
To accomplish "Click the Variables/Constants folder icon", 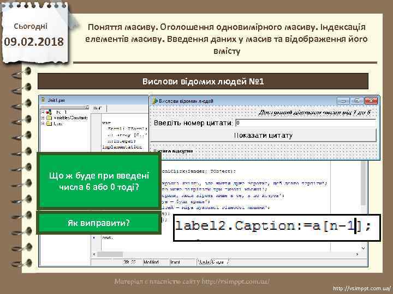I will click(x=49, y=118).
